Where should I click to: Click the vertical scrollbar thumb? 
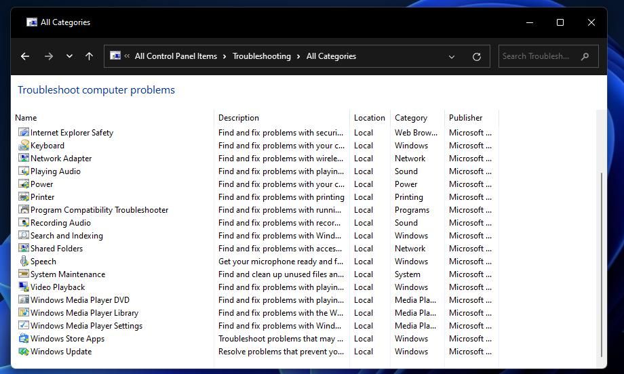602,264
